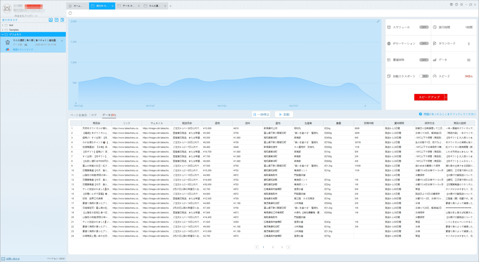
Task: Click the 送料 column header
Action: (247, 123)
